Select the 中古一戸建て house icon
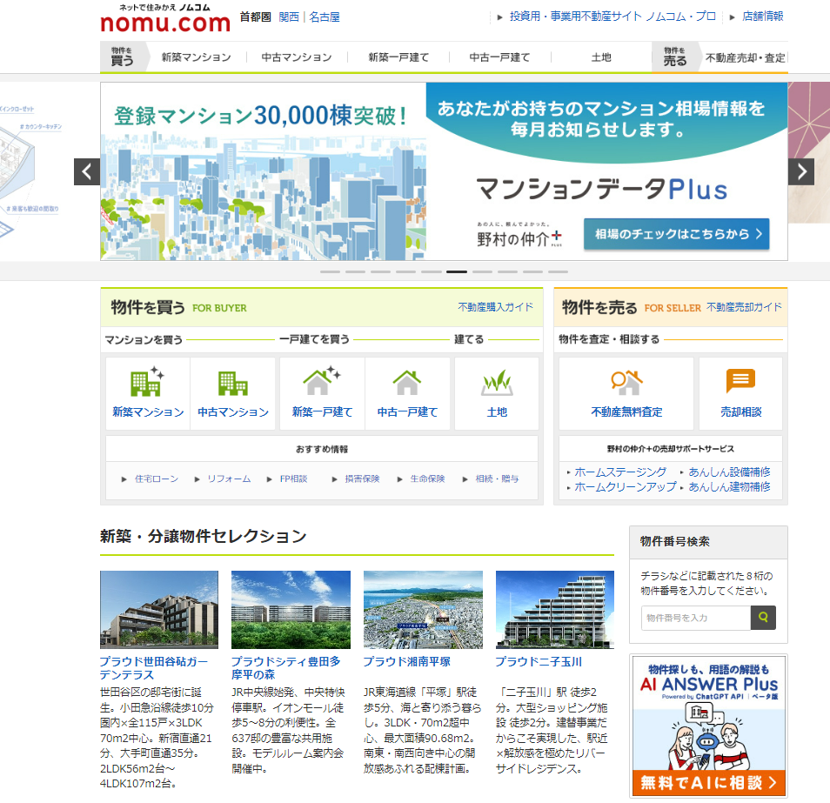Screen dimensions: 830x803 pos(407,383)
